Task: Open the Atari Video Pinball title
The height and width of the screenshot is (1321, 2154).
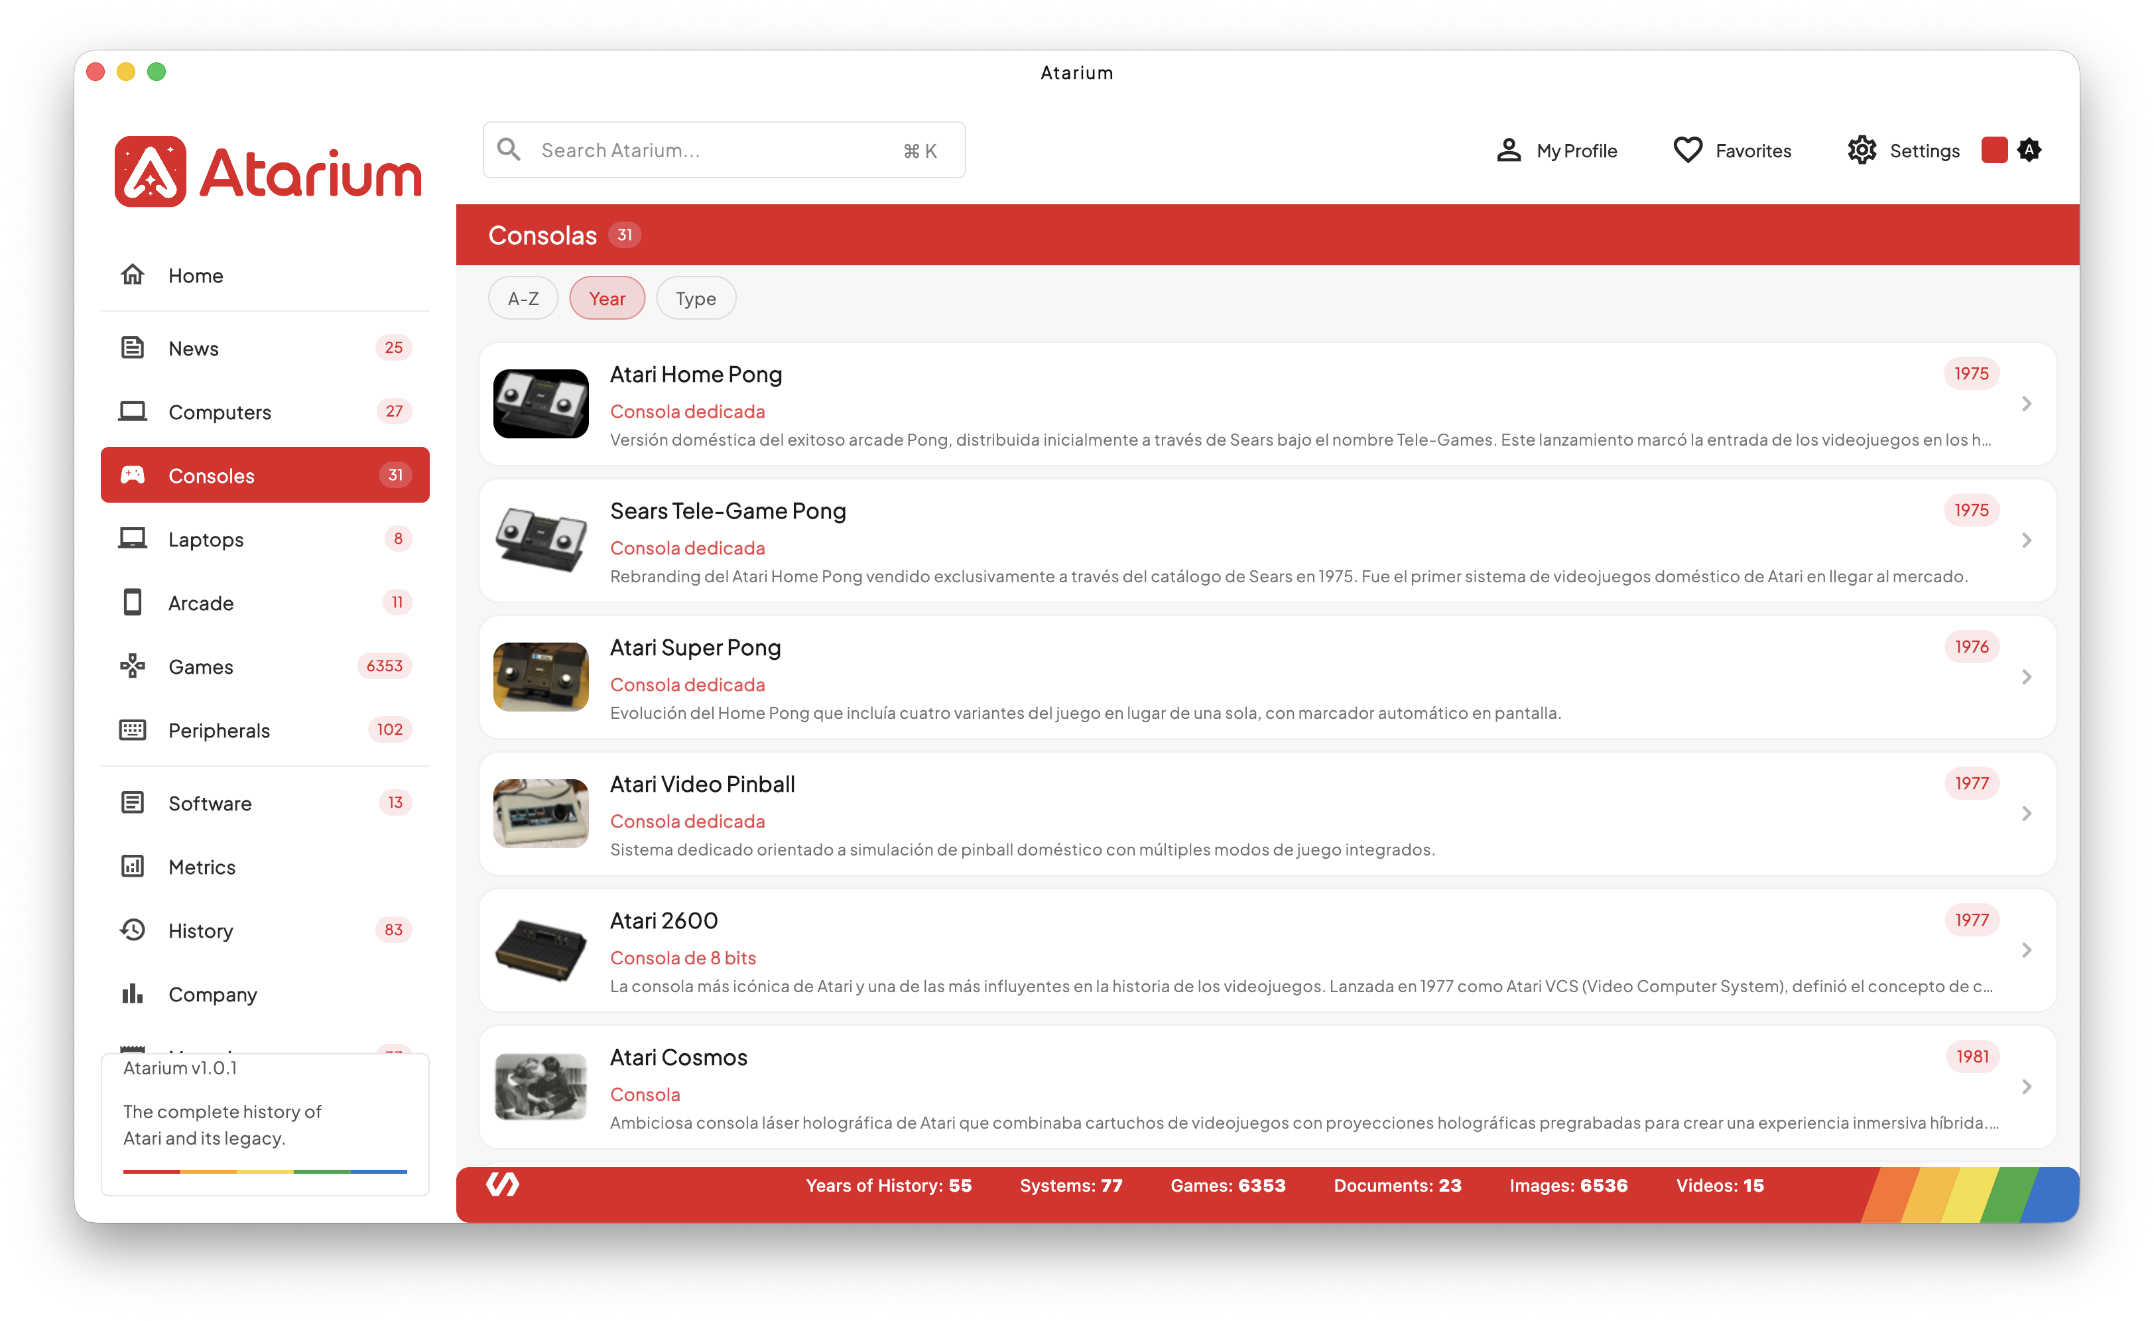Action: [703, 785]
